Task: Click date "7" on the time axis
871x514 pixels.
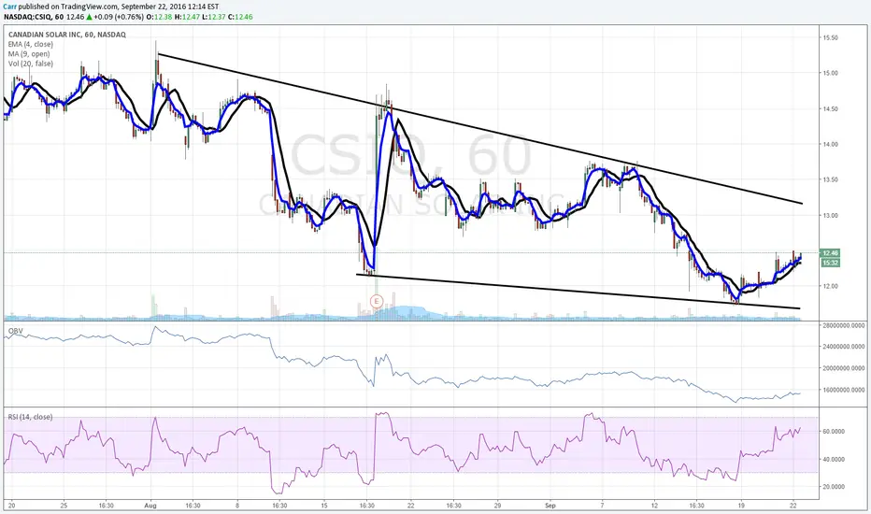Action: (x=602, y=506)
